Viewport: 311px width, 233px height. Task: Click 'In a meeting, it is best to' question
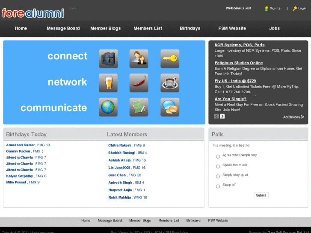tap(231, 145)
